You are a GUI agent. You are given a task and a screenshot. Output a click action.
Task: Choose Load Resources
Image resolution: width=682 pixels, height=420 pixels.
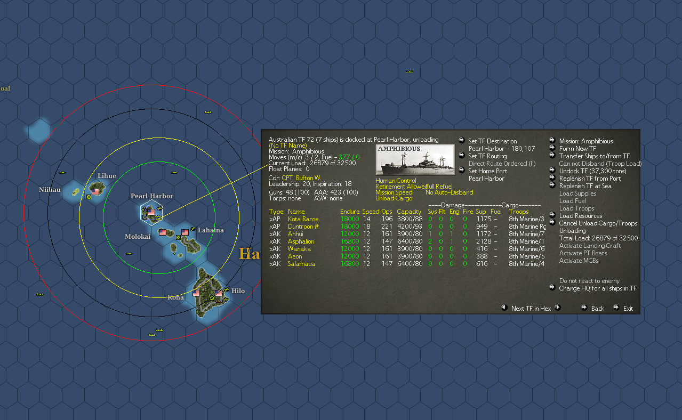coord(581,216)
